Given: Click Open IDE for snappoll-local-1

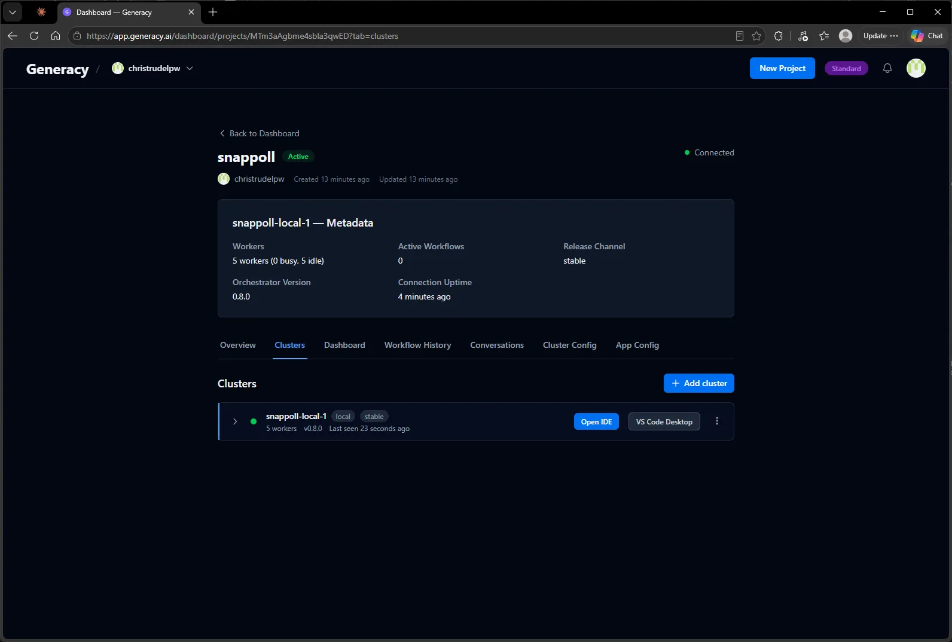Looking at the screenshot, I should (596, 421).
